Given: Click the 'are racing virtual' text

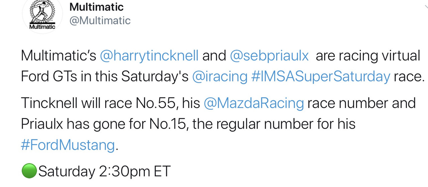Looking at the screenshot, I should pos(368,55).
